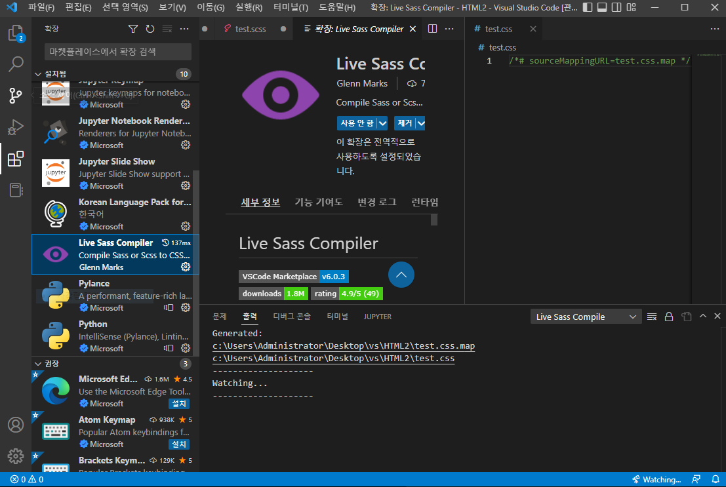Uninstall the Live Sass Compiler extension
This screenshot has width=726, height=487.
tap(405, 123)
